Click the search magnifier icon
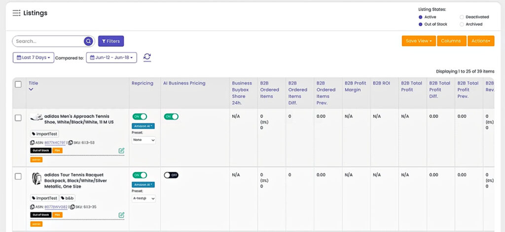 (x=88, y=41)
